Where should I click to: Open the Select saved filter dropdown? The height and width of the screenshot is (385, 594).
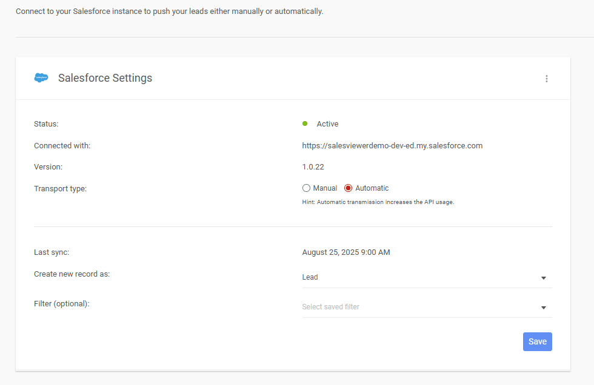[x=427, y=307]
